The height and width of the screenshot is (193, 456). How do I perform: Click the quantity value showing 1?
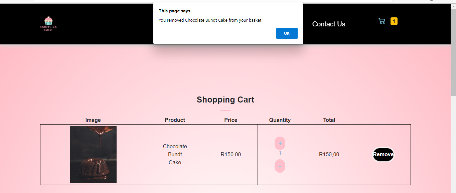(x=280, y=154)
